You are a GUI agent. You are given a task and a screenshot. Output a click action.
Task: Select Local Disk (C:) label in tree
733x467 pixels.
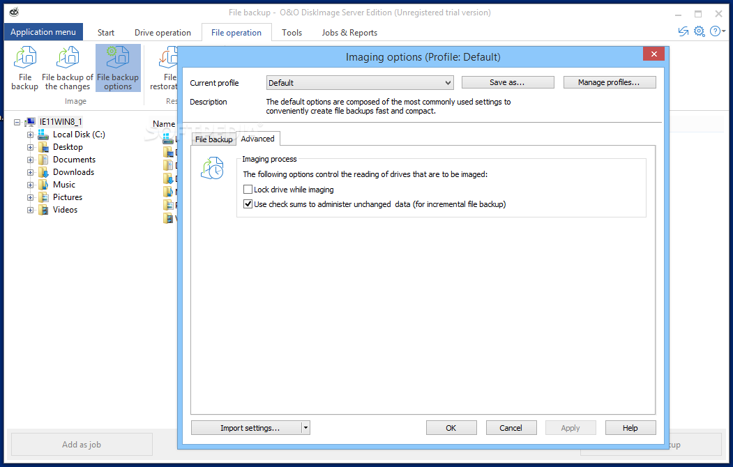click(79, 135)
